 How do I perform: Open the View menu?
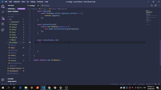[23, 2]
